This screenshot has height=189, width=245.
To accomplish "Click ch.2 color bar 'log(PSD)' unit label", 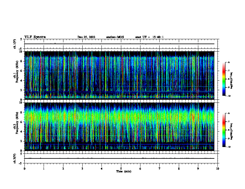I will pyautogui.click(x=232, y=132).
